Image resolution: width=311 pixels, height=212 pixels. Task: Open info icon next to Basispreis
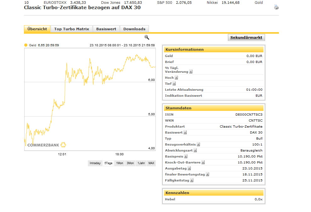[x=186, y=156]
